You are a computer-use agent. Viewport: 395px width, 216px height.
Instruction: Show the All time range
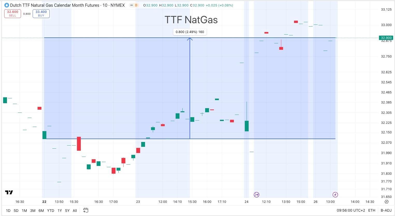click(x=75, y=211)
